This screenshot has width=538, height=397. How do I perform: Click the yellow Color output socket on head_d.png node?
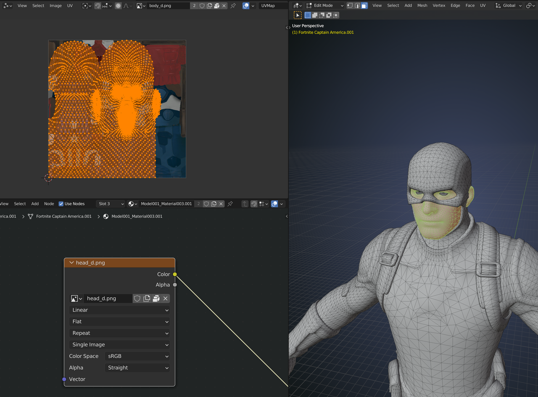coord(175,274)
